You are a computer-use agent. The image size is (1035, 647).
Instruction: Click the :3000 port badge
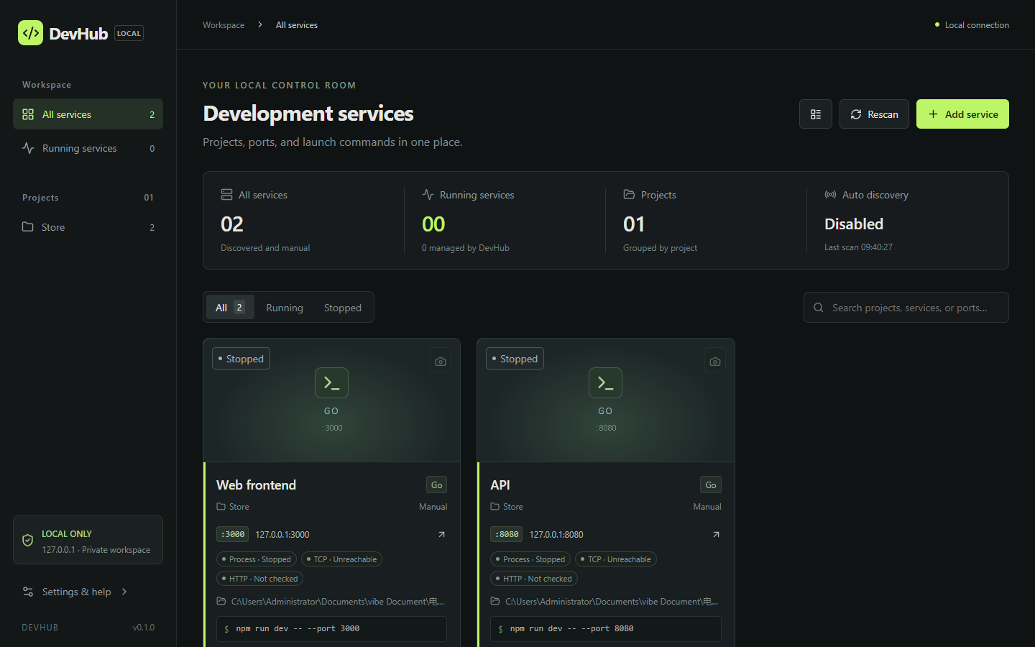[x=233, y=534]
